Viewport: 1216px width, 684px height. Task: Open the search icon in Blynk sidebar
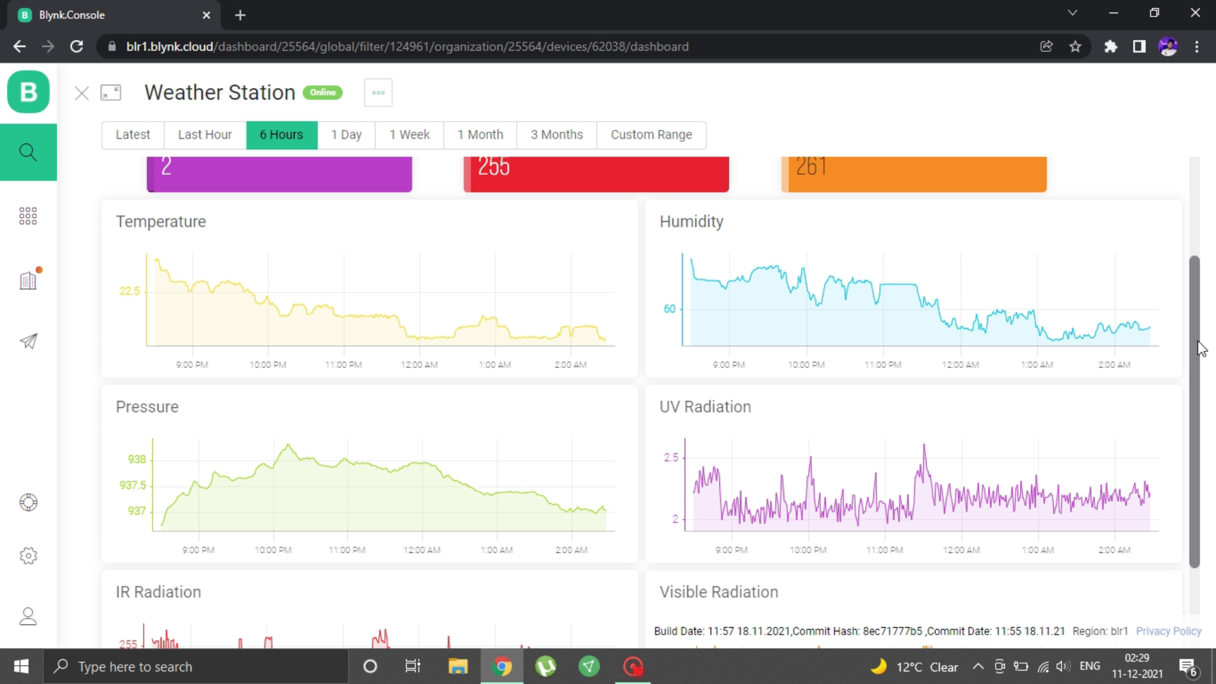[28, 152]
